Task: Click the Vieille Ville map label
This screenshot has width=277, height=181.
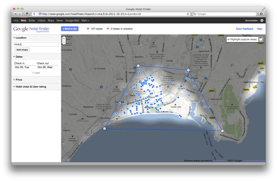Action: click(176, 107)
